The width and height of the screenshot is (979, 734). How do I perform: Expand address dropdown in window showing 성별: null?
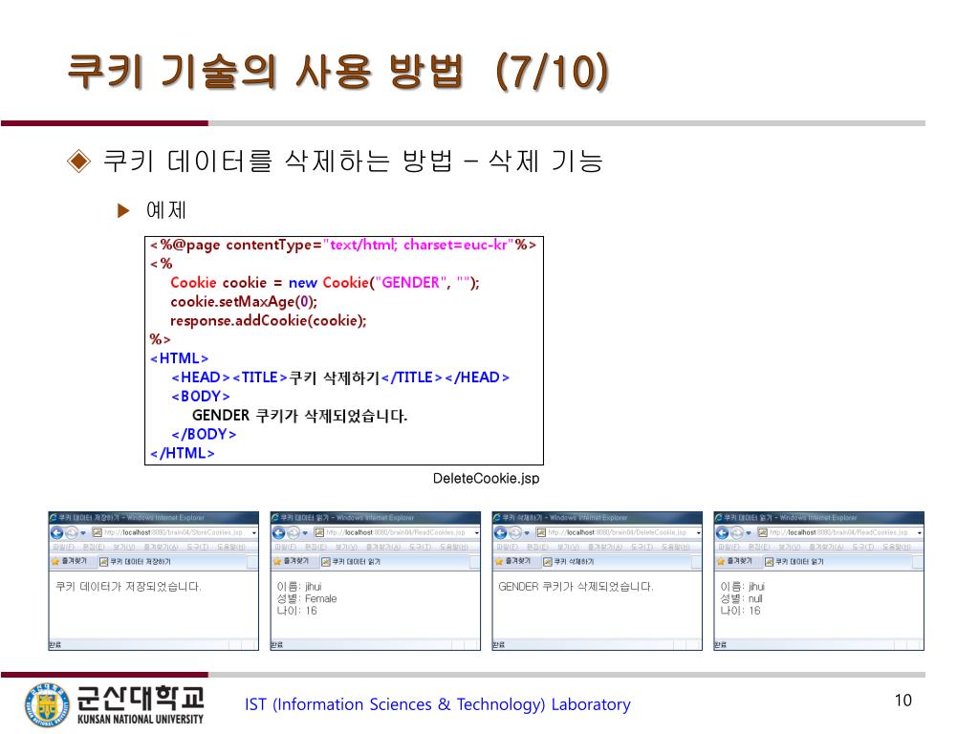click(x=920, y=533)
